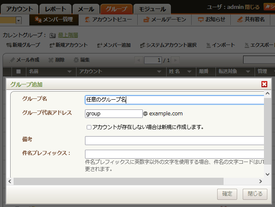Click the アカウントビュー person icon

coord(87,20)
